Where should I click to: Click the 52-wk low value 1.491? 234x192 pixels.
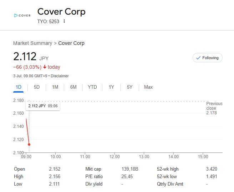212,176
